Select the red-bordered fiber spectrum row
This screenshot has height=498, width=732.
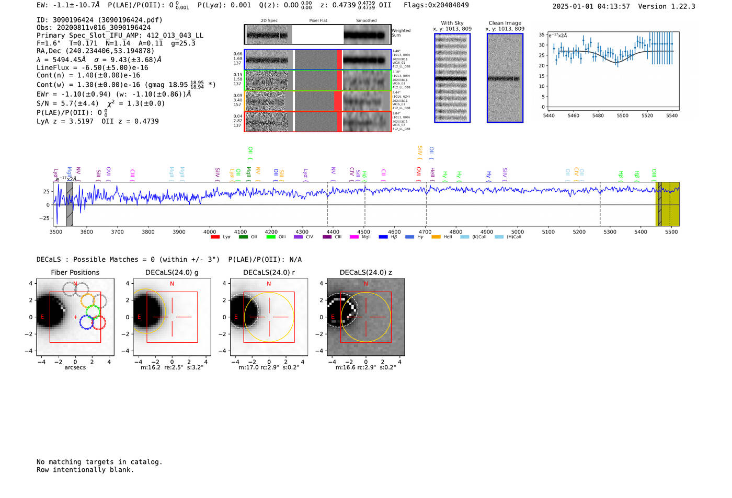pyautogui.click(x=317, y=121)
